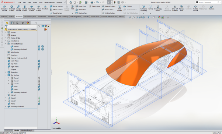Click the orange appearance swatch in tree header
The width and height of the screenshot is (222, 134).
click(x=46, y=29)
